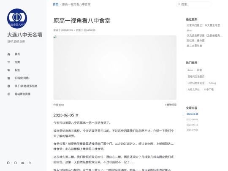Click the 更新于 2024/06/29 update date
228x171 pixels.
click(x=86, y=30)
